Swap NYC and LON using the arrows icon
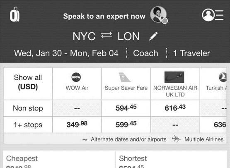 pyautogui.click(x=107, y=35)
